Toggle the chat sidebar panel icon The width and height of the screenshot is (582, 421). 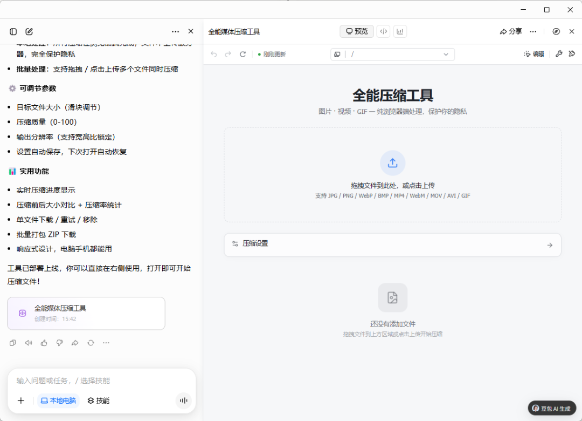[13, 32]
